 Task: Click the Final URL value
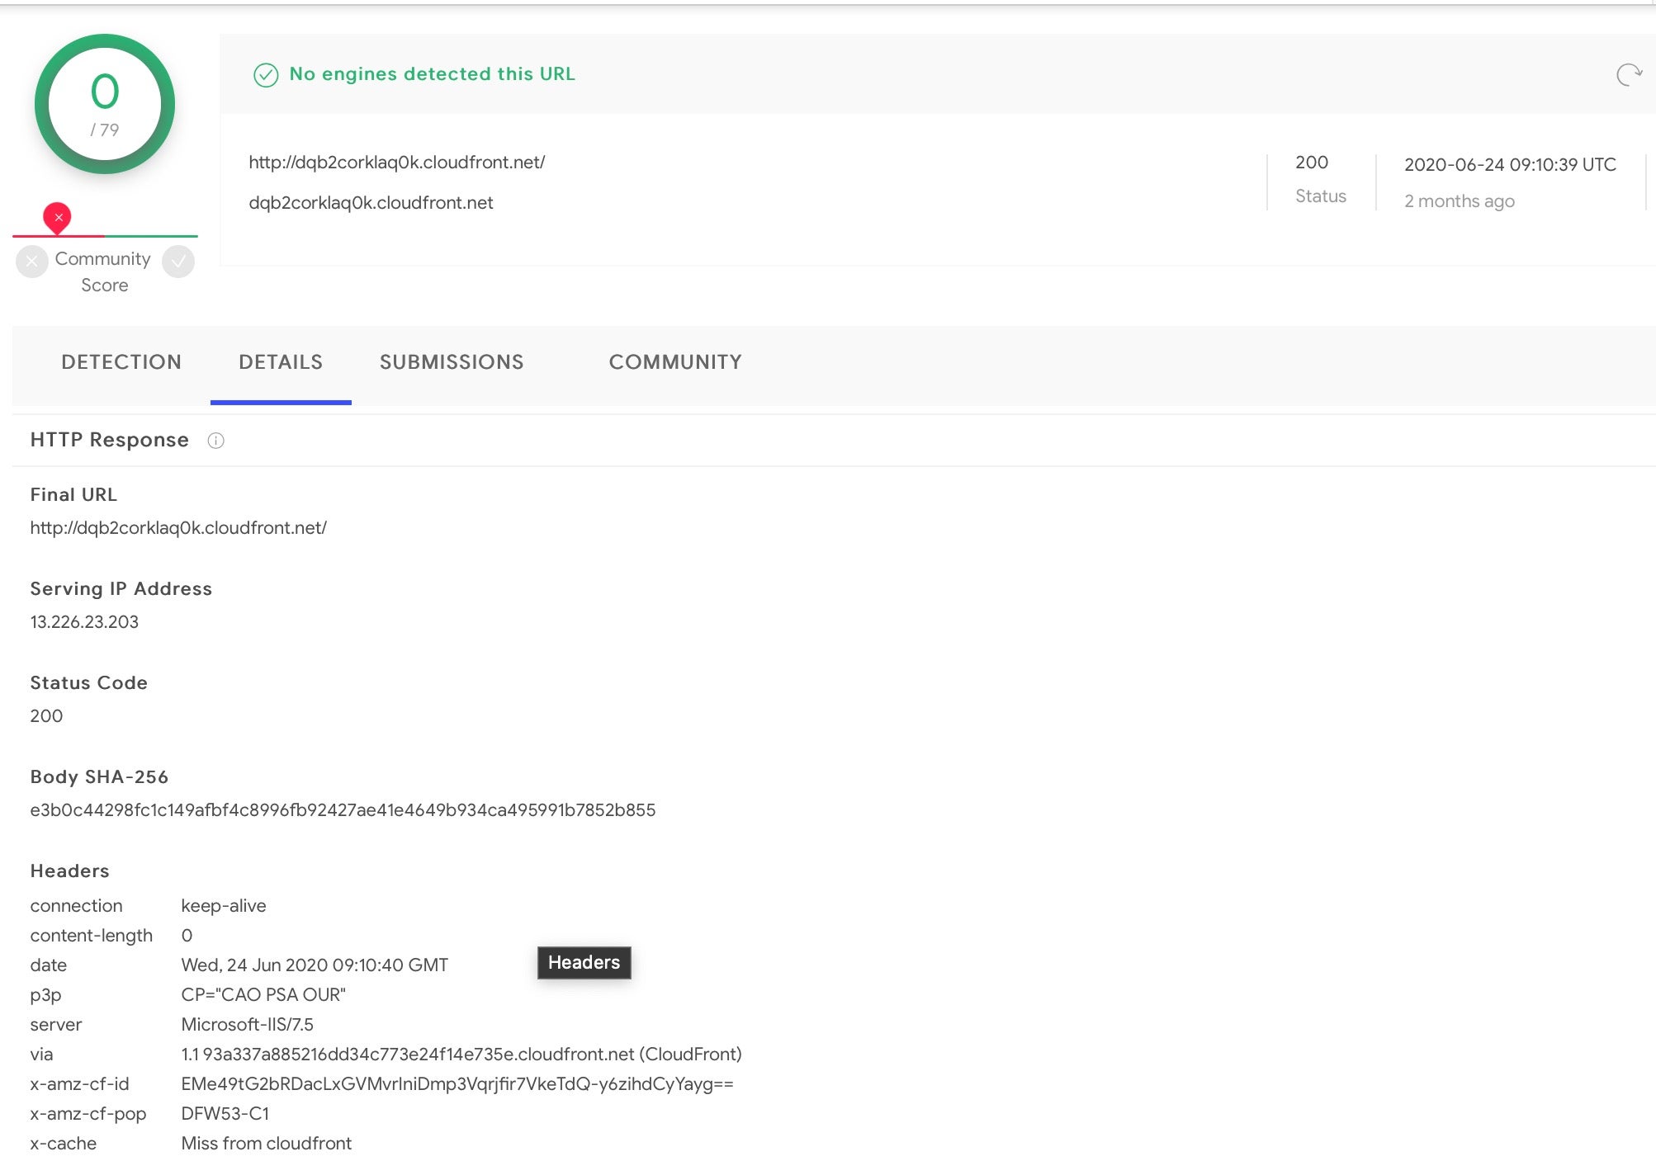pyautogui.click(x=178, y=528)
